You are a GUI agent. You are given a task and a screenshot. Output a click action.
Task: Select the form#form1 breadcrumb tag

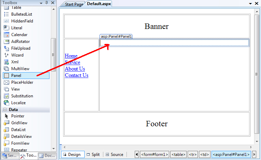(x=155, y=155)
